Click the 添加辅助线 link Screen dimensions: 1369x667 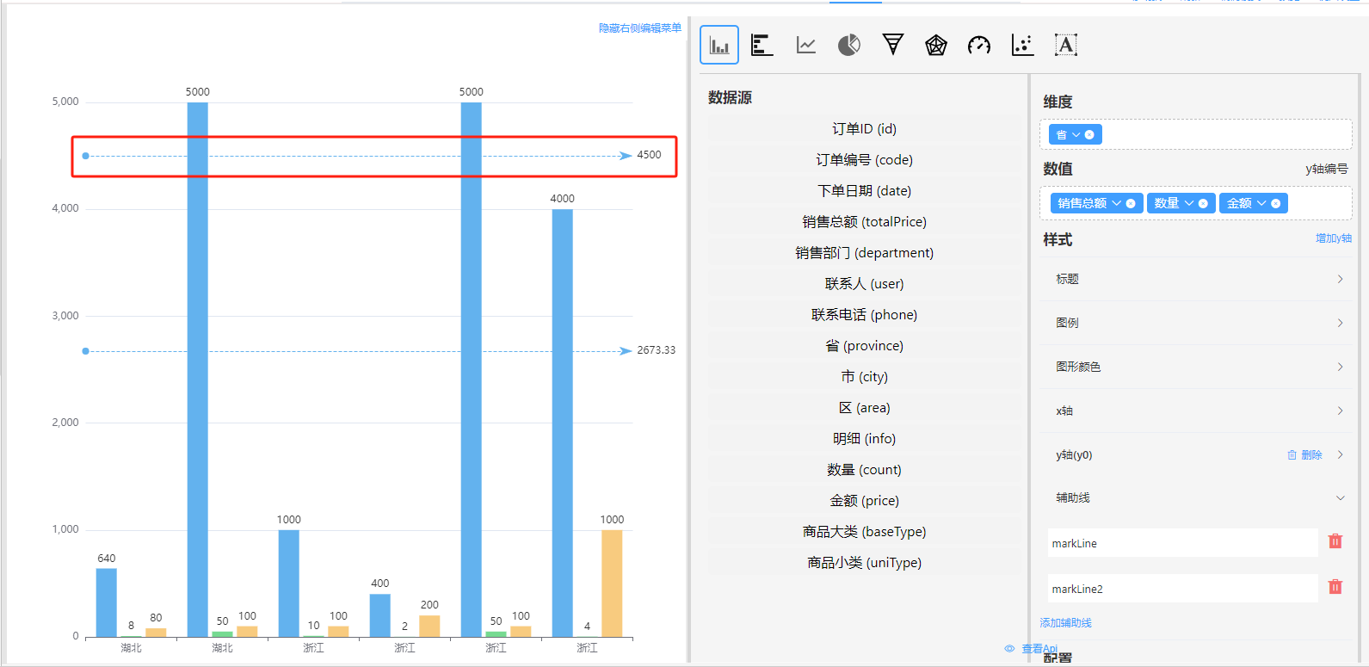1065,623
